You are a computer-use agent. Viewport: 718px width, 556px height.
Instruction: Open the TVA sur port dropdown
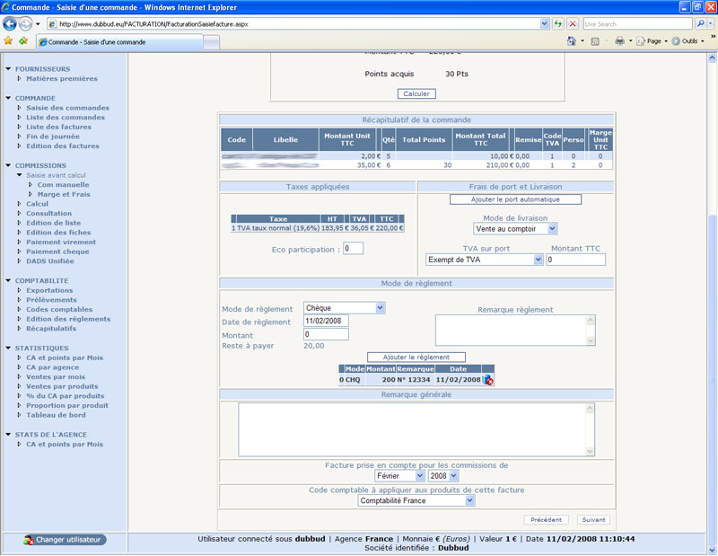(x=538, y=260)
